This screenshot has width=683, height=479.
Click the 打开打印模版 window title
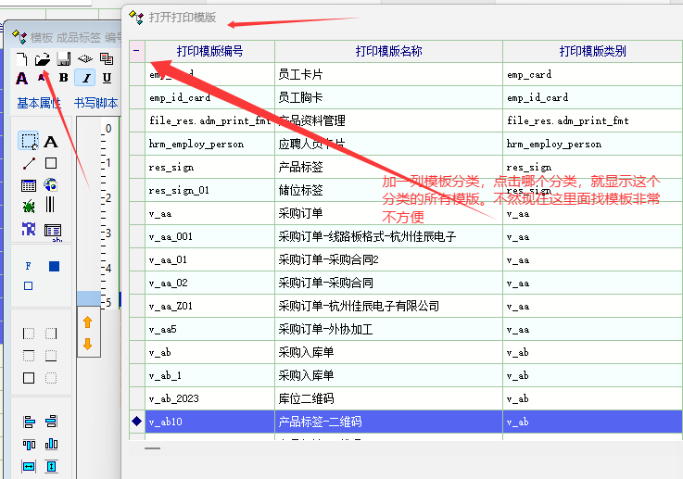coord(182,18)
